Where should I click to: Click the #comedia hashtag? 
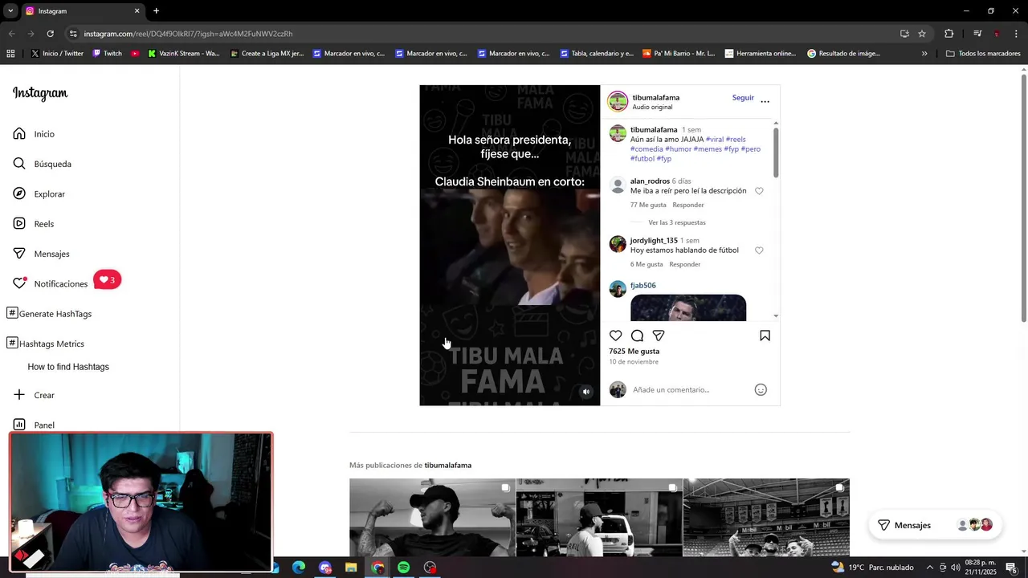pos(647,149)
